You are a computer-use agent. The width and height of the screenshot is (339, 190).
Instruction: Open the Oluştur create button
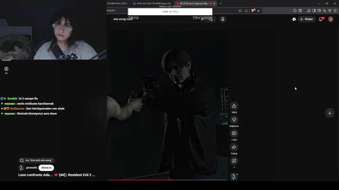(306, 19)
